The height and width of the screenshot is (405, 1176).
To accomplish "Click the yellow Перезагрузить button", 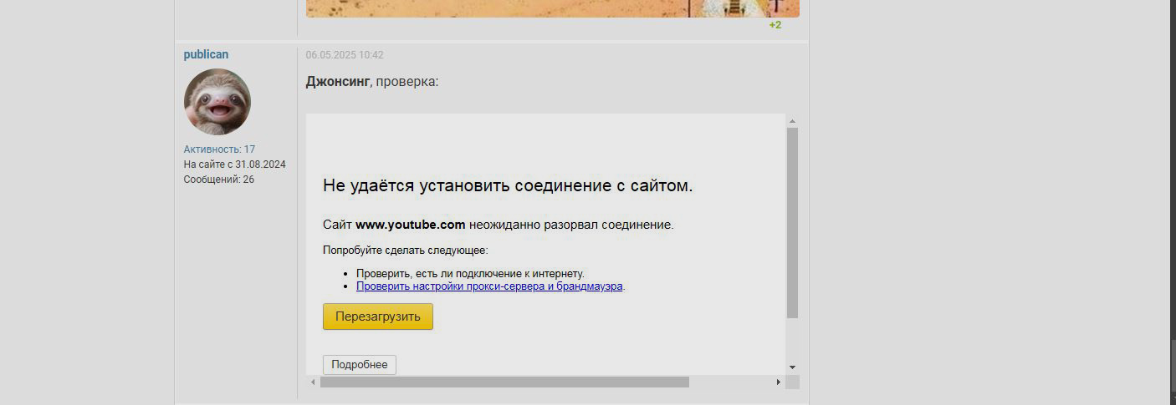I will (x=378, y=316).
